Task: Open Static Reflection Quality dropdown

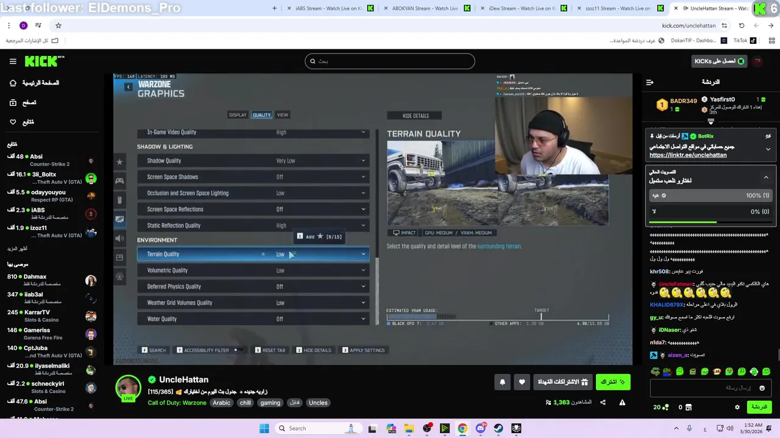Action: 253,225
